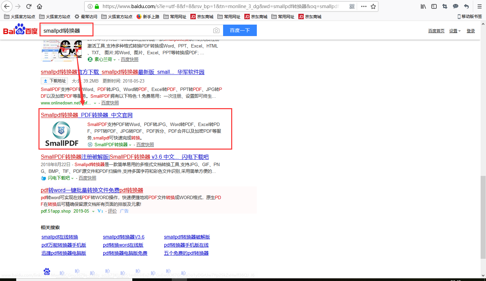Expand arrow beside www.onlinedown.net
486x281 pixels.
[95, 103]
